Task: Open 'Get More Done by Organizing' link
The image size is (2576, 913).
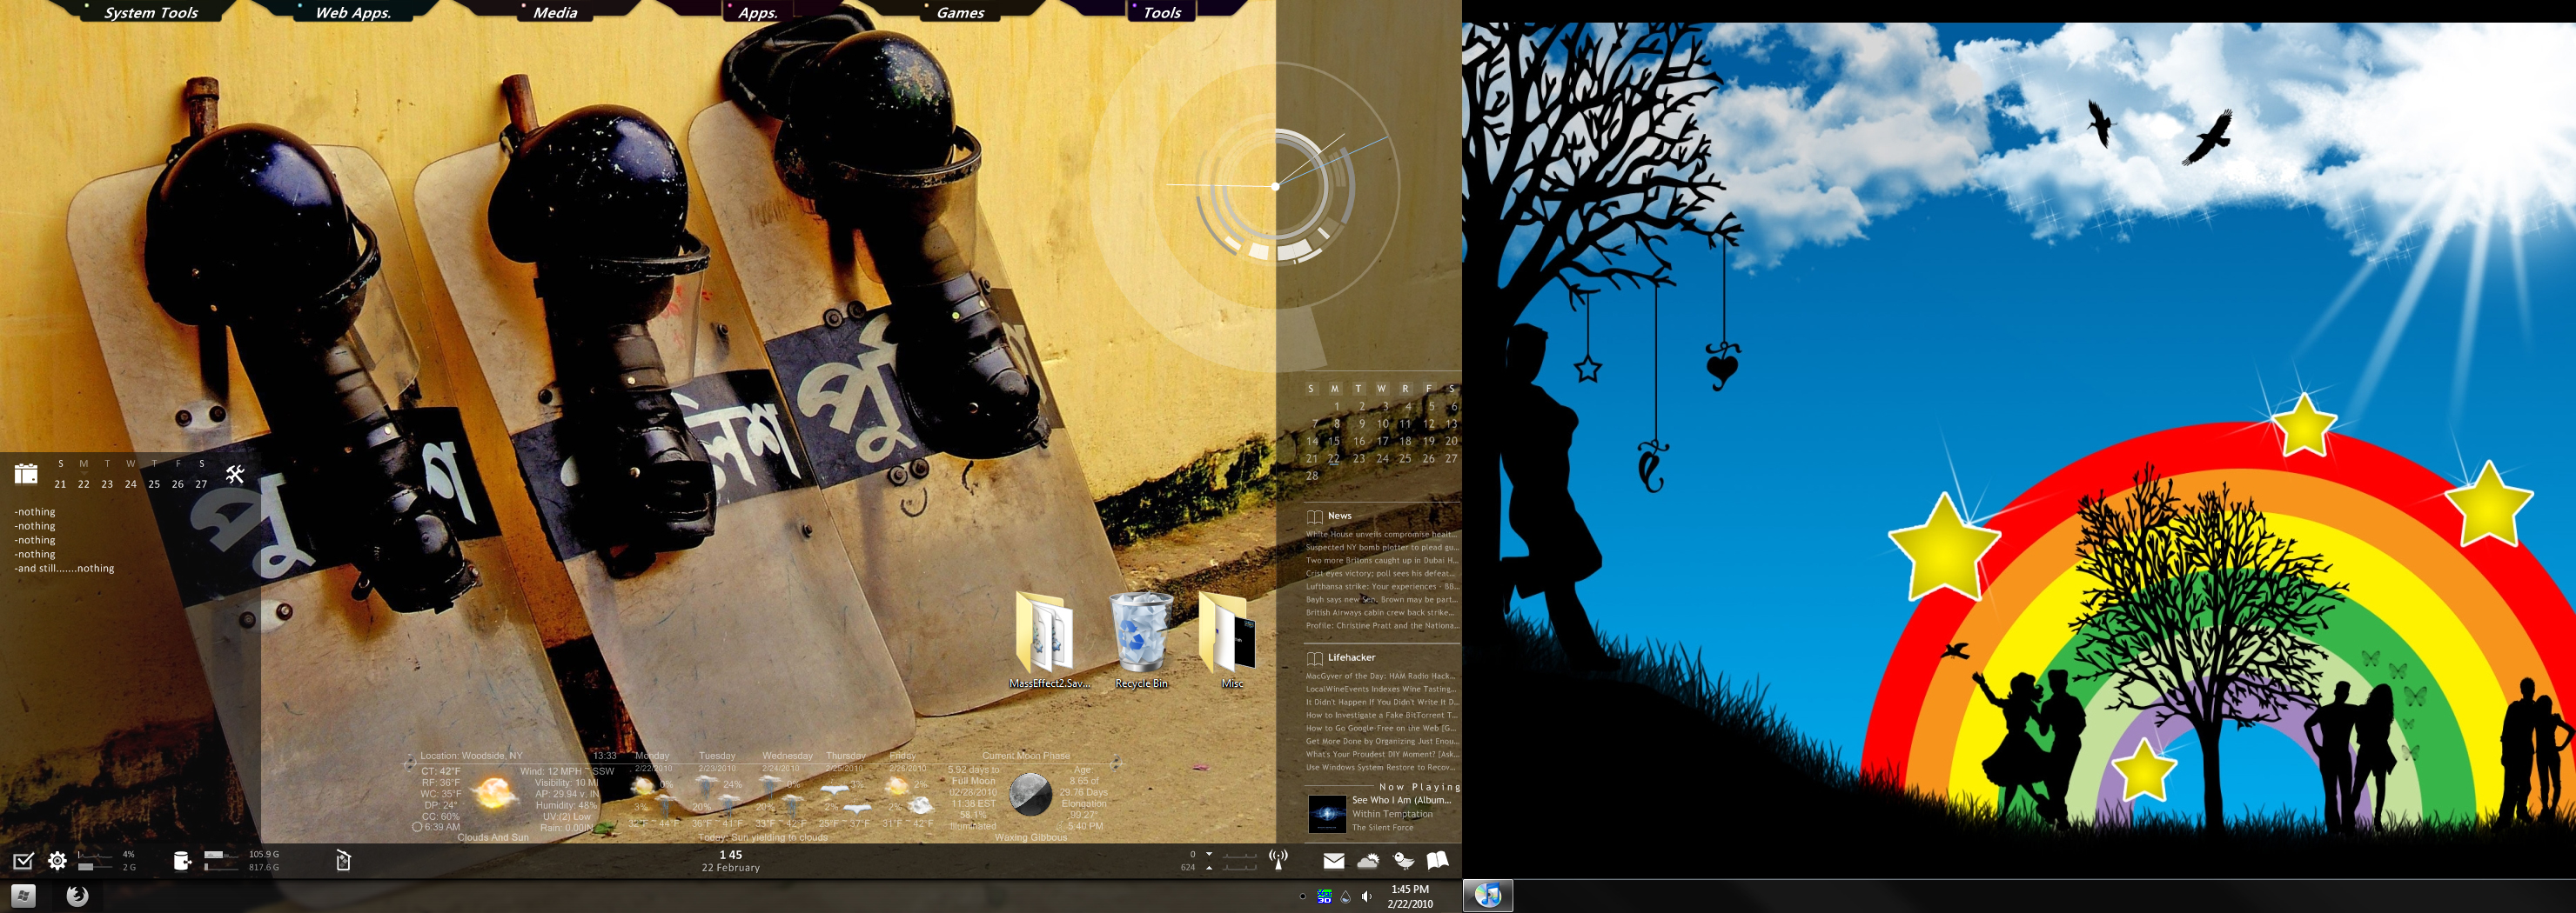Action: click(x=1381, y=741)
